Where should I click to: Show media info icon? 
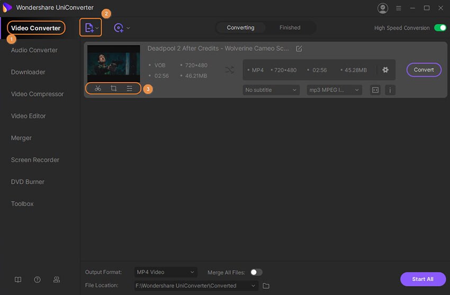(x=390, y=90)
